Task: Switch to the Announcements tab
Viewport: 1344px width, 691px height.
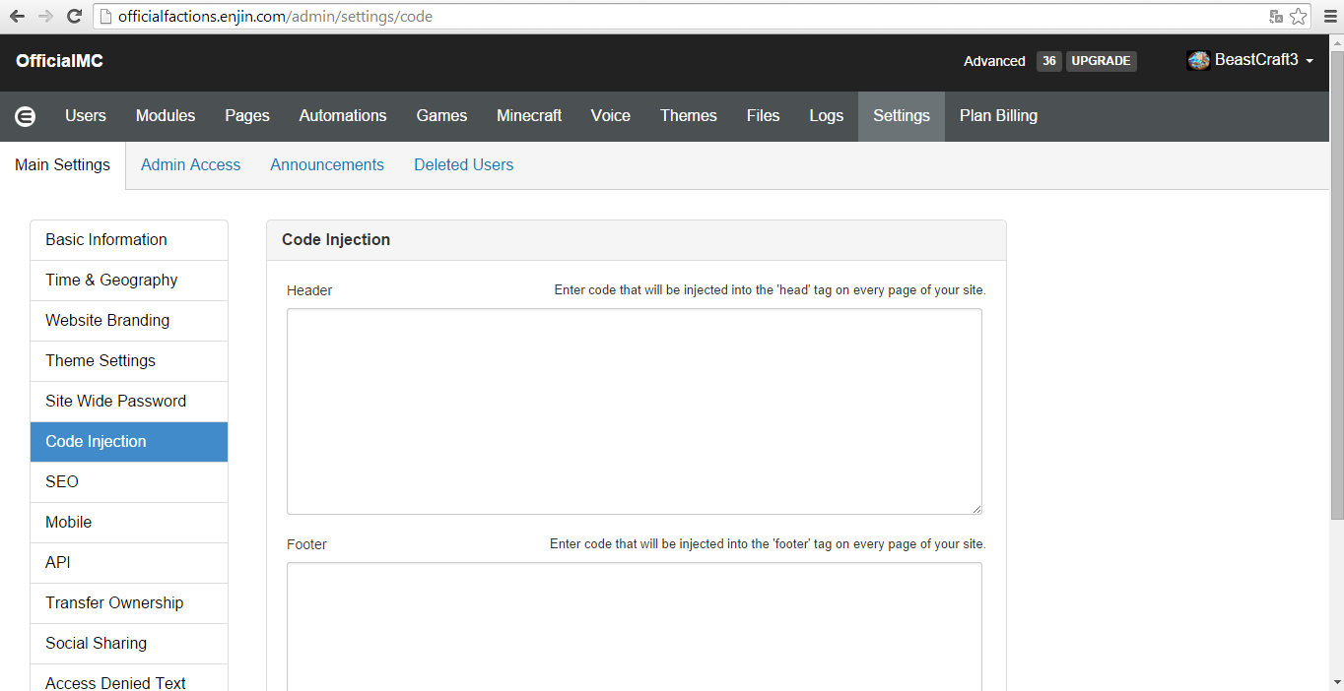Action: 327,165
